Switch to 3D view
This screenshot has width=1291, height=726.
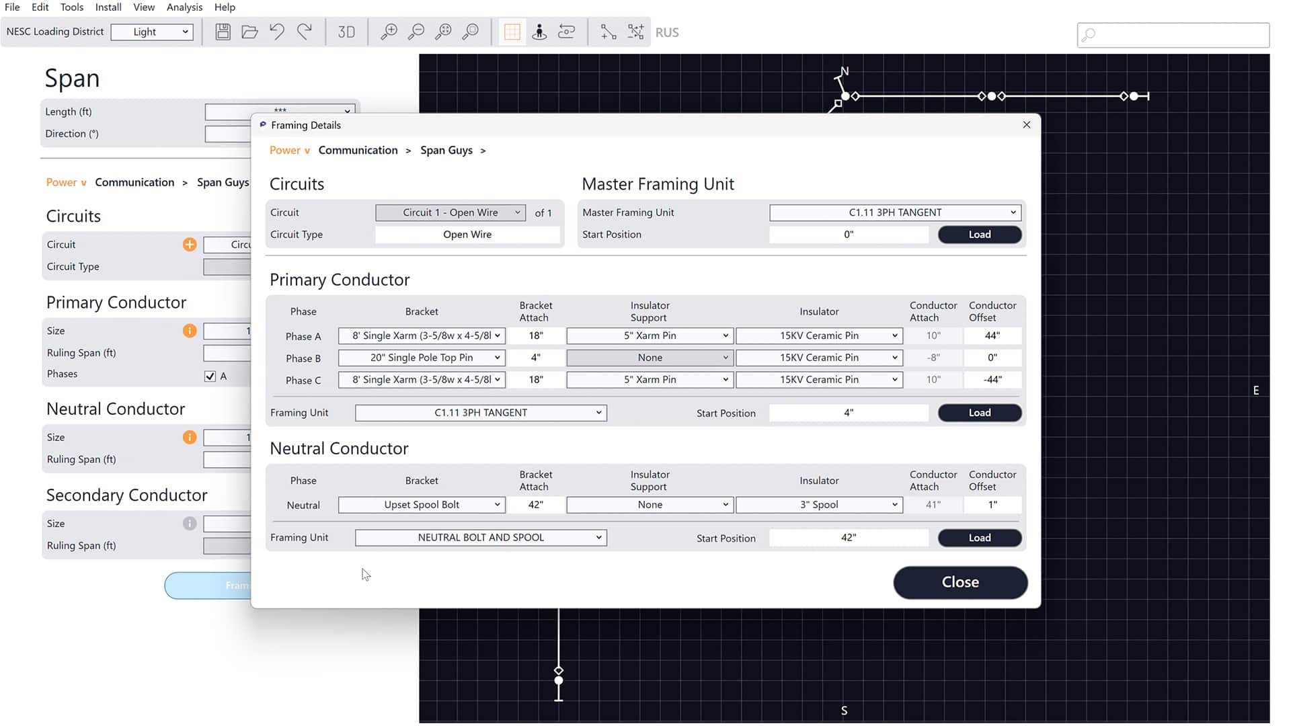(x=346, y=32)
